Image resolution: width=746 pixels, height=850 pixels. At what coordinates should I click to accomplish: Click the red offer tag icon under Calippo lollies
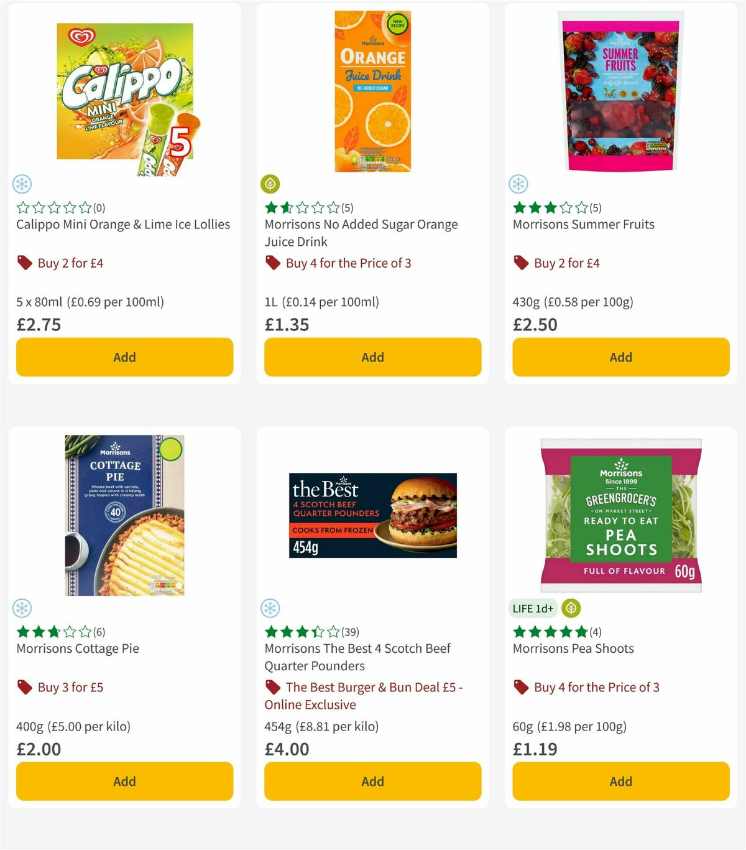(x=24, y=263)
